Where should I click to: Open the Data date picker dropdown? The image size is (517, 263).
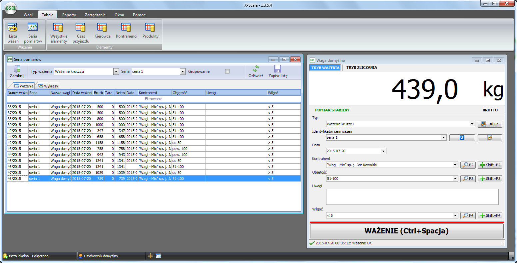coord(384,151)
